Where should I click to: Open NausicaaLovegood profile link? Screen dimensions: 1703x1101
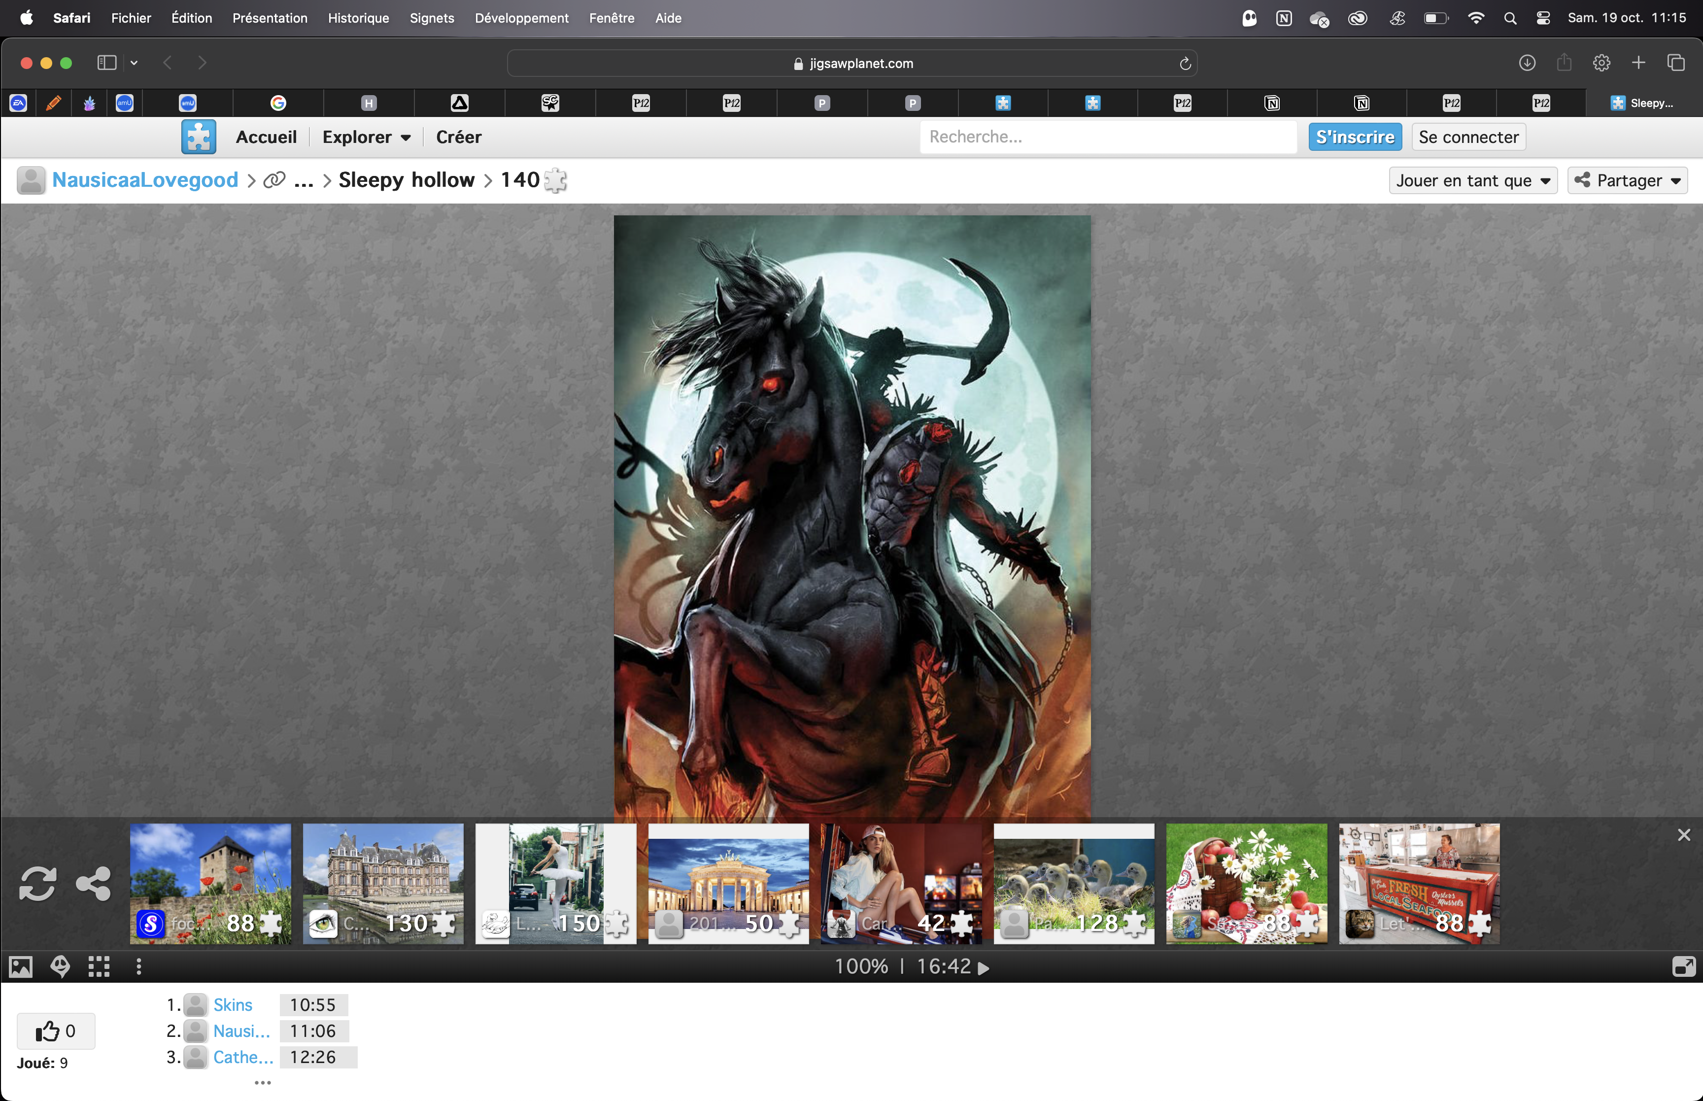(145, 180)
